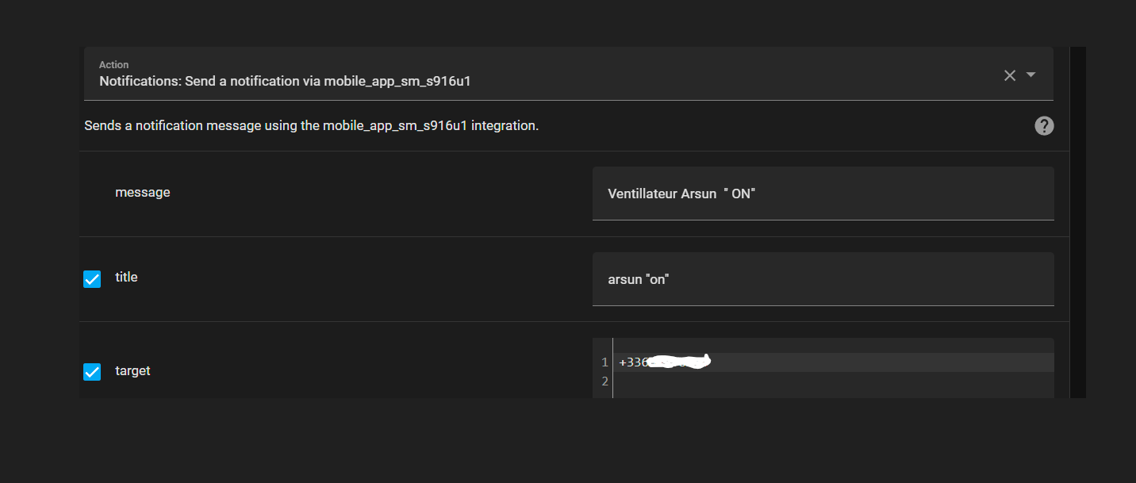Click the message field label

pyautogui.click(x=143, y=192)
